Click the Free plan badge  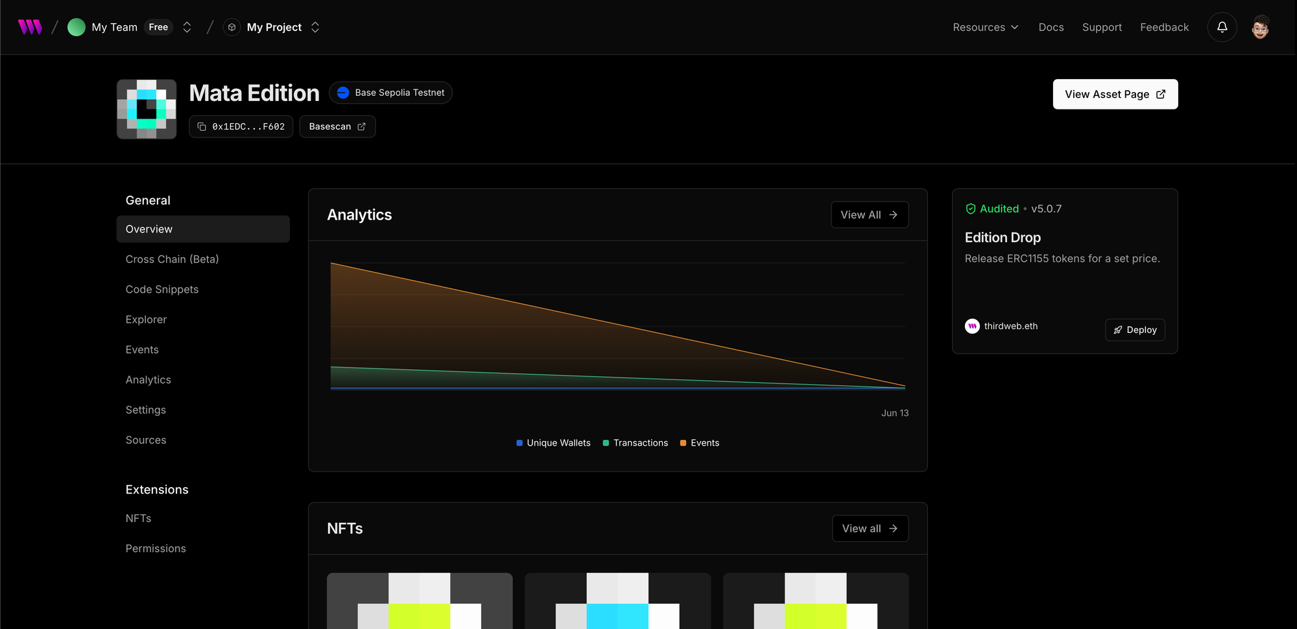coord(158,27)
